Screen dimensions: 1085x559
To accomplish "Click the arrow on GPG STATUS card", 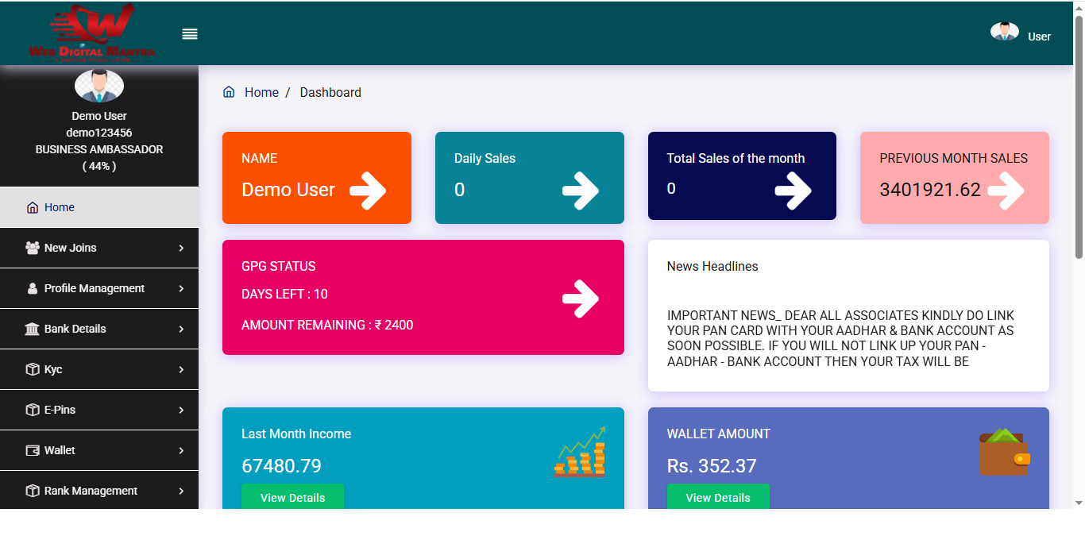I will pos(582,298).
